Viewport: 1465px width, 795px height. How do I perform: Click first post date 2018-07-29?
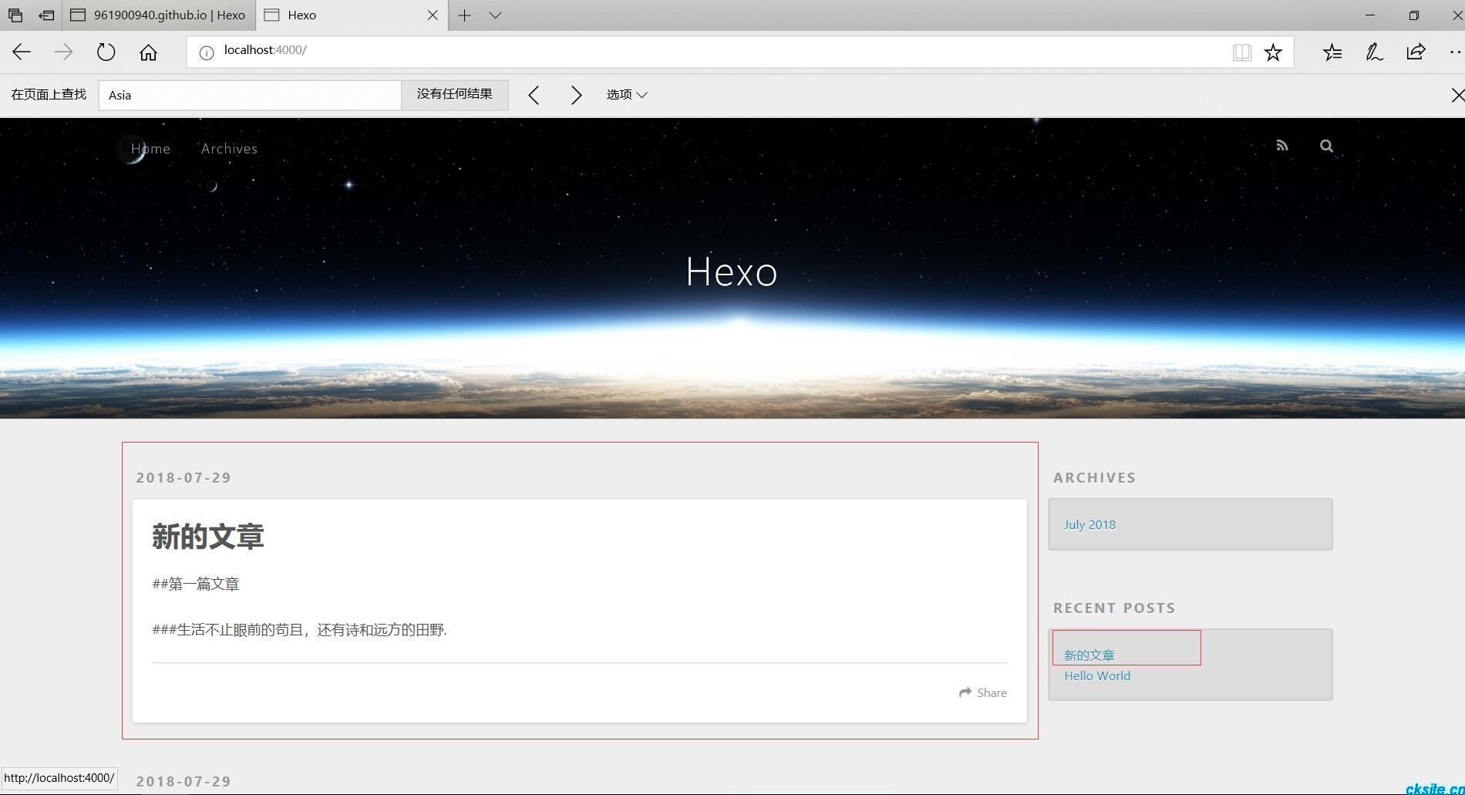coord(184,477)
